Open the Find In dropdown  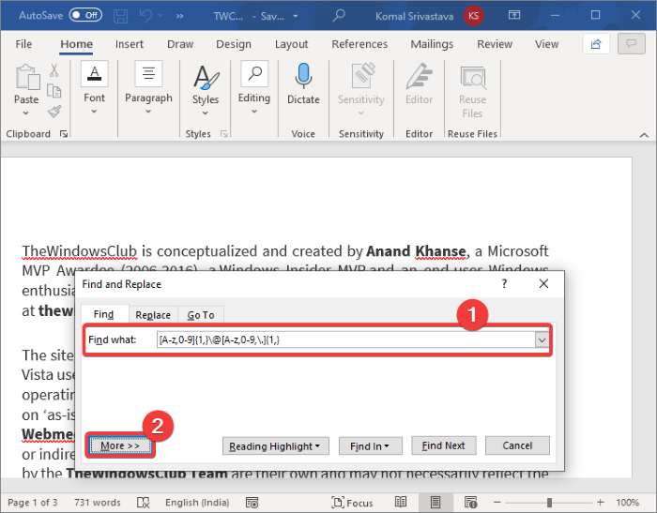pyautogui.click(x=370, y=446)
